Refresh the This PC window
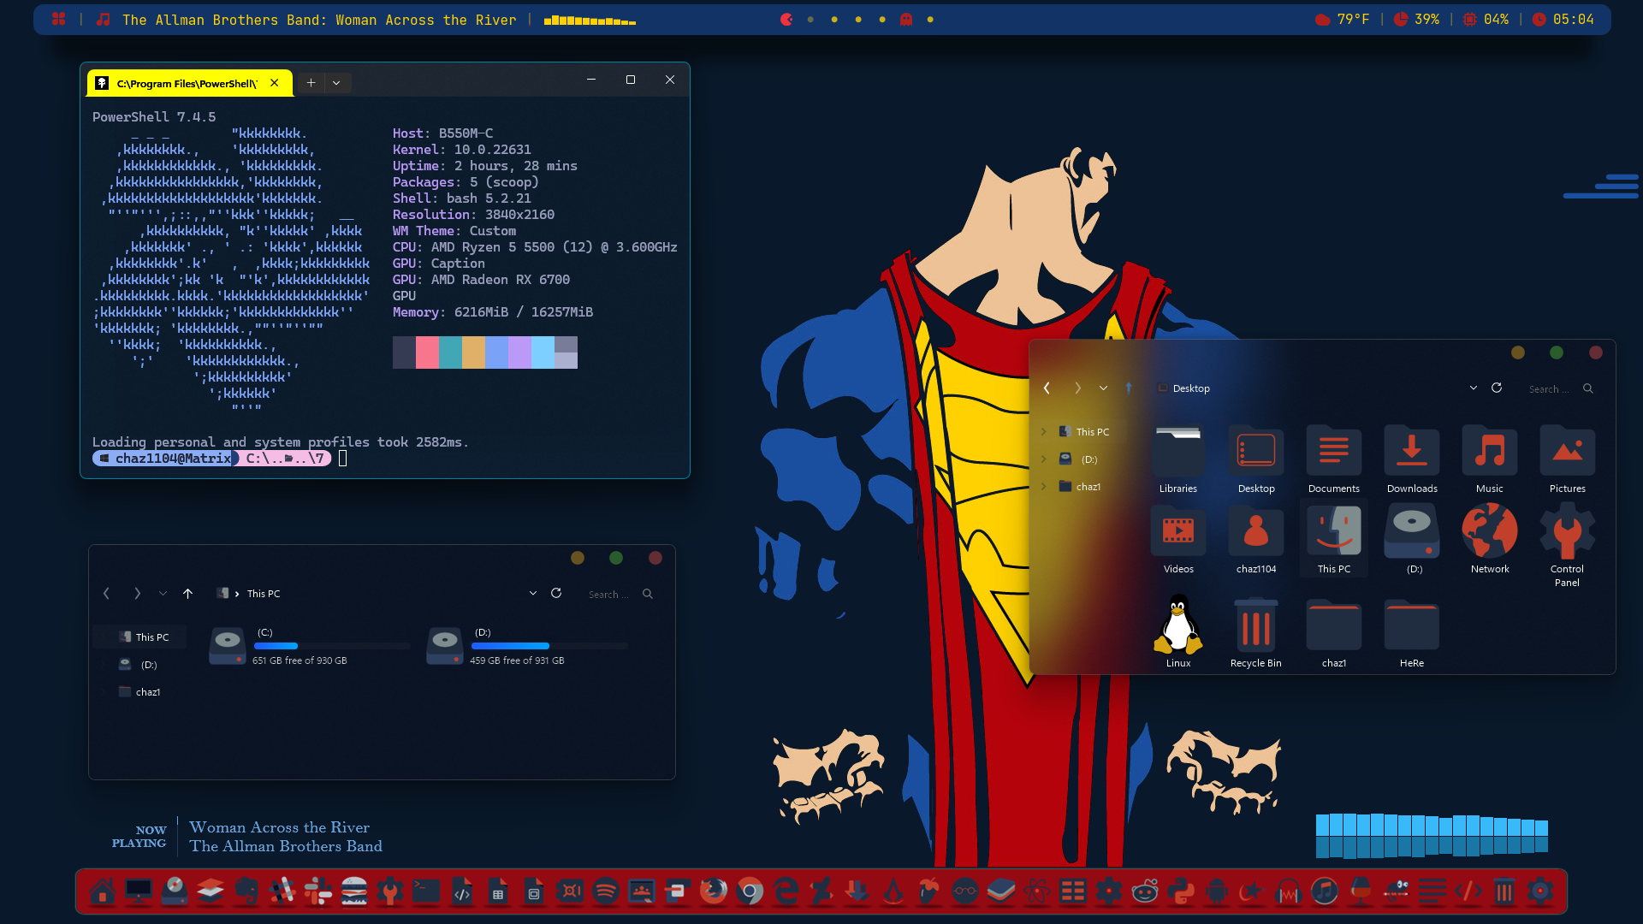Viewport: 1643px width, 924px height. pos(556,594)
